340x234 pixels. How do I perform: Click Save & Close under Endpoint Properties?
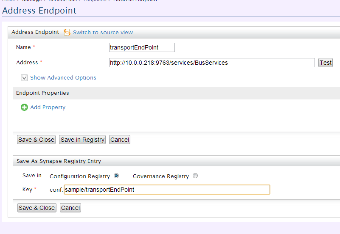point(36,140)
